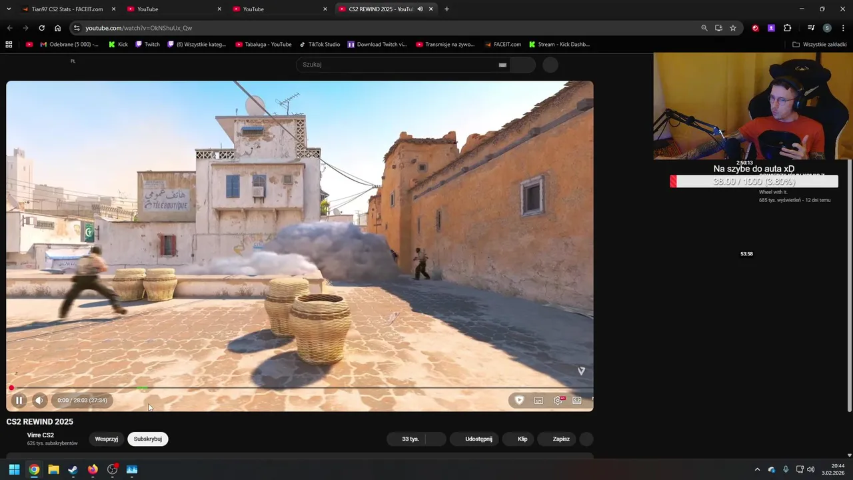Open File Explorer from taskbar

(53, 469)
